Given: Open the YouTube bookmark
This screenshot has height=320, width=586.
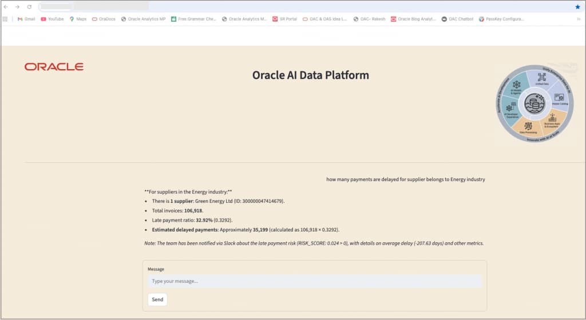Looking at the screenshot, I should point(52,19).
